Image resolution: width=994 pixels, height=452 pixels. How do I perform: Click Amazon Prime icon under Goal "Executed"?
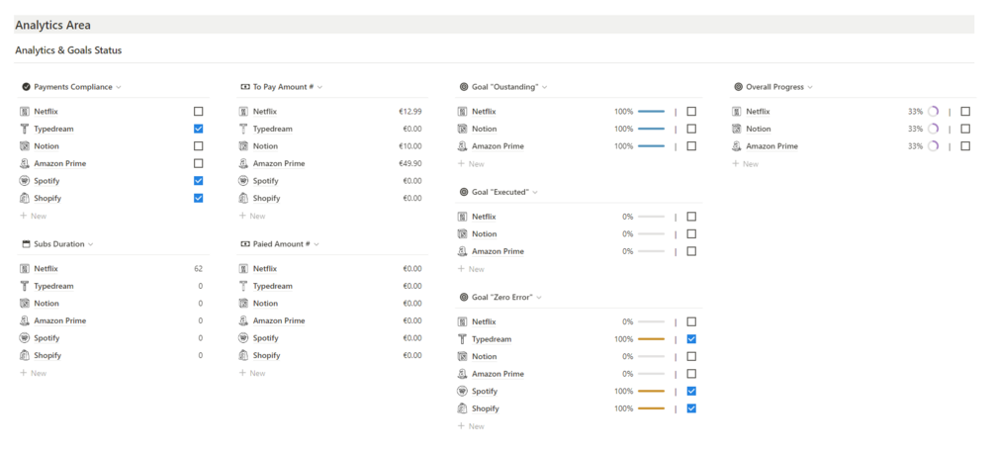pyautogui.click(x=462, y=251)
